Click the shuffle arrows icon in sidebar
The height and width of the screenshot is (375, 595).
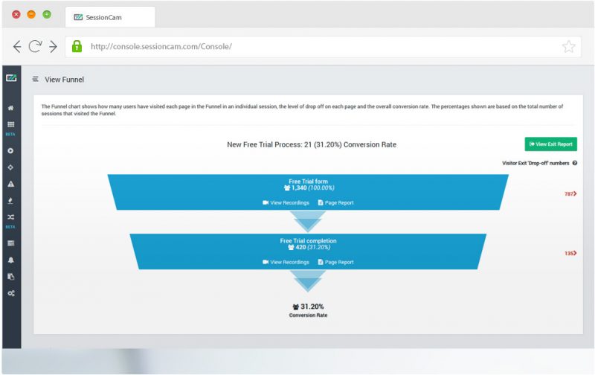(11, 217)
